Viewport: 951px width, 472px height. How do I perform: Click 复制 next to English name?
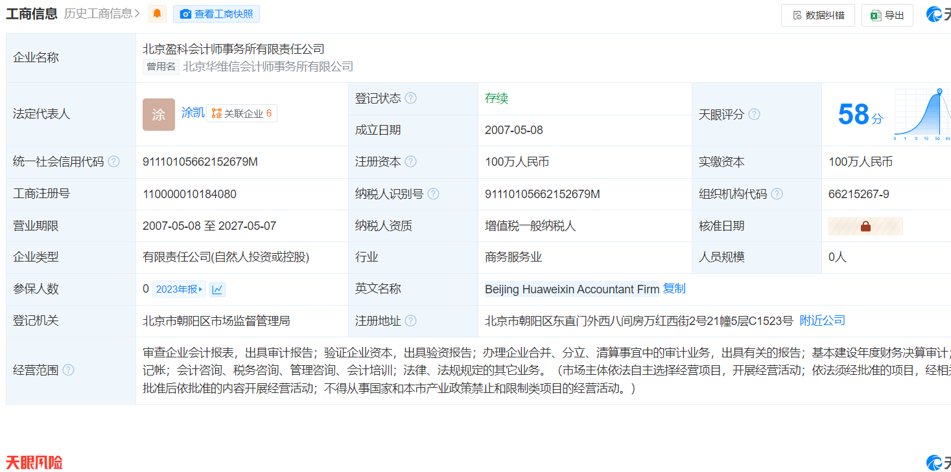click(x=674, y=289)
